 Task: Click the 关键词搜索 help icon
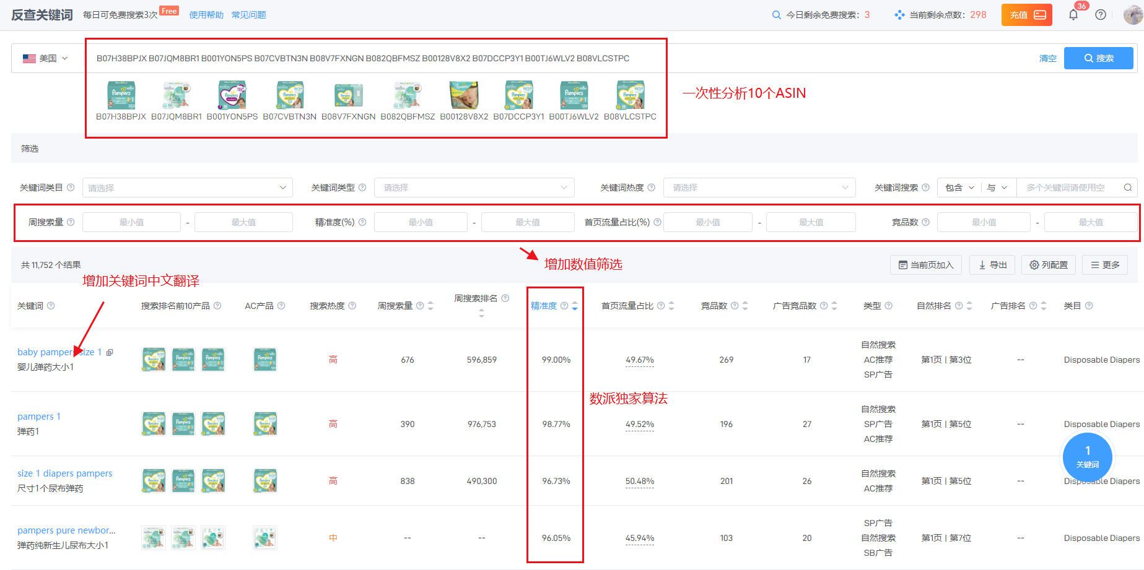point(925,188)
